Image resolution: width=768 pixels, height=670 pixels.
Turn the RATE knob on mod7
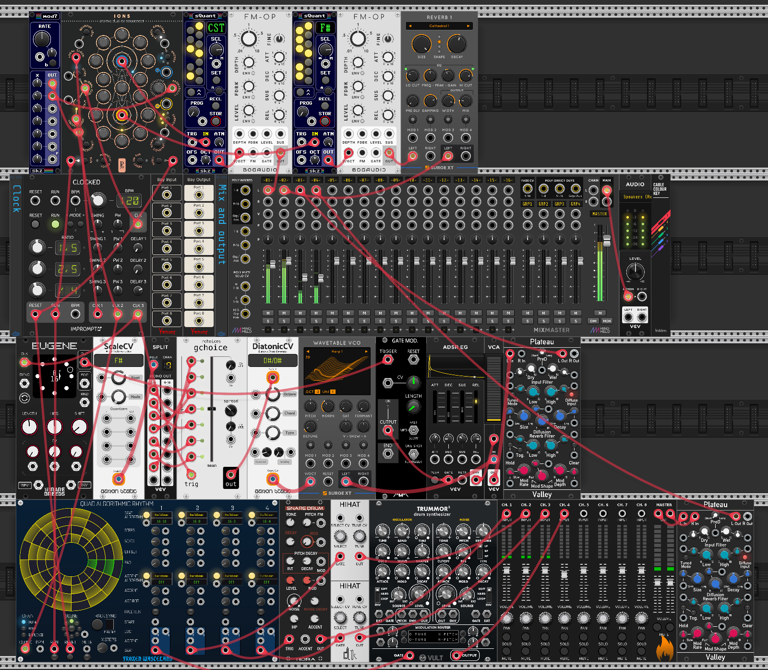tap(42, 39)
